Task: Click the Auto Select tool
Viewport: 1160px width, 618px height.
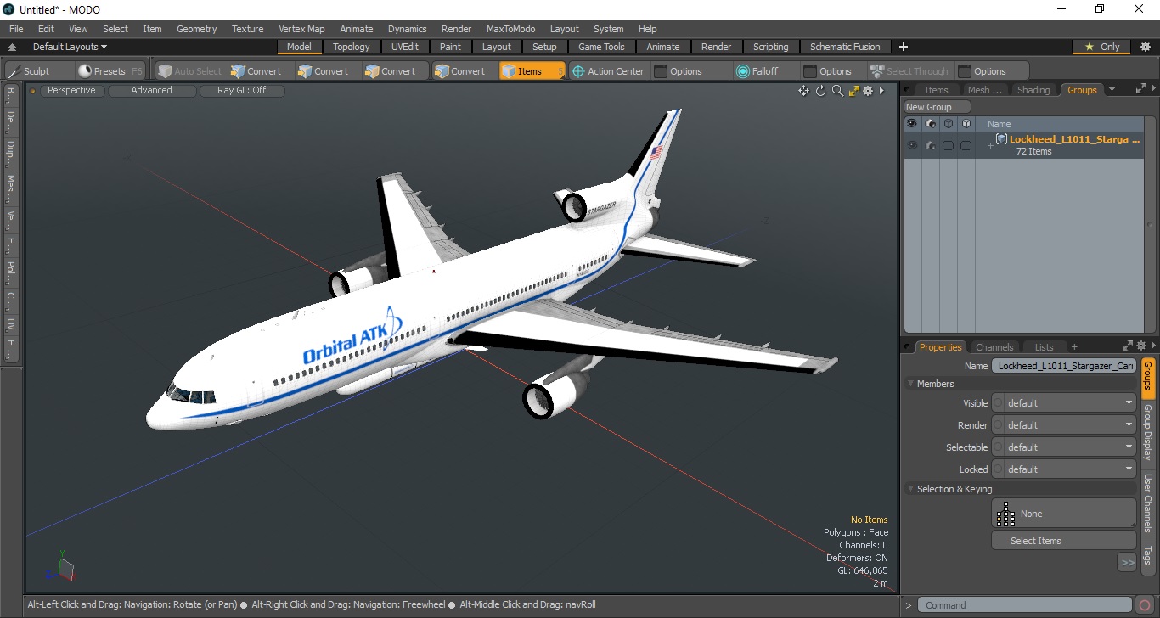Action: (189, 71)
